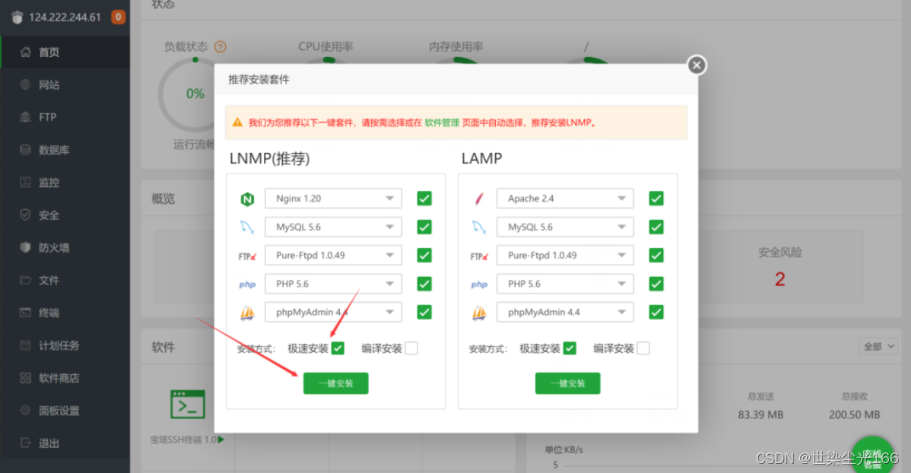Click 一键安装 button under LAMP

click(x=567, y=383)
